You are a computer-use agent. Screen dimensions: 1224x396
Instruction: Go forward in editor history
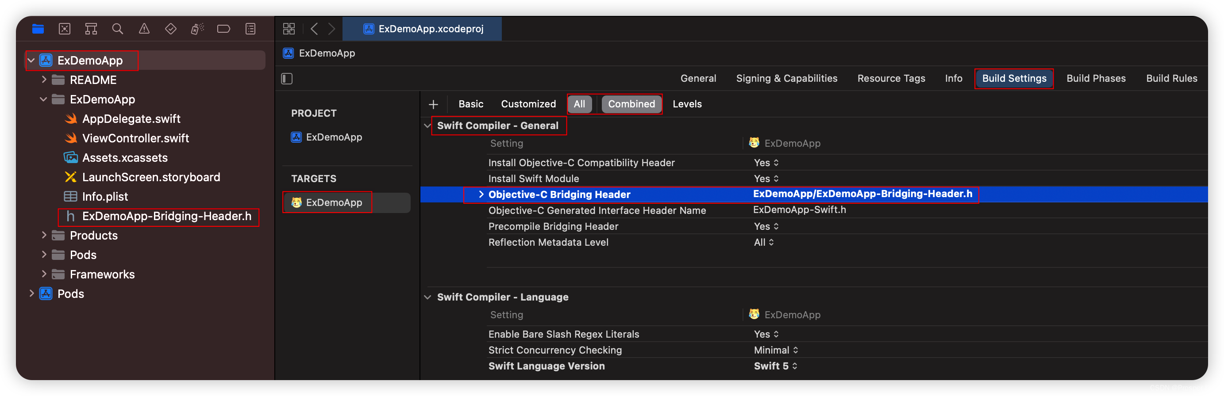point(331,29)
